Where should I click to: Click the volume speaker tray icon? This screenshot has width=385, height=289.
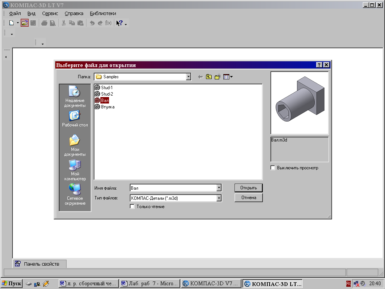(x=363, y=284)
